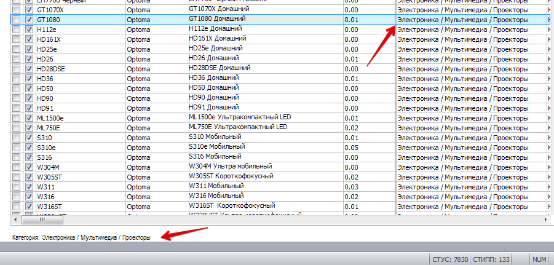Select the HD90 model name cell

pos(80,98)
